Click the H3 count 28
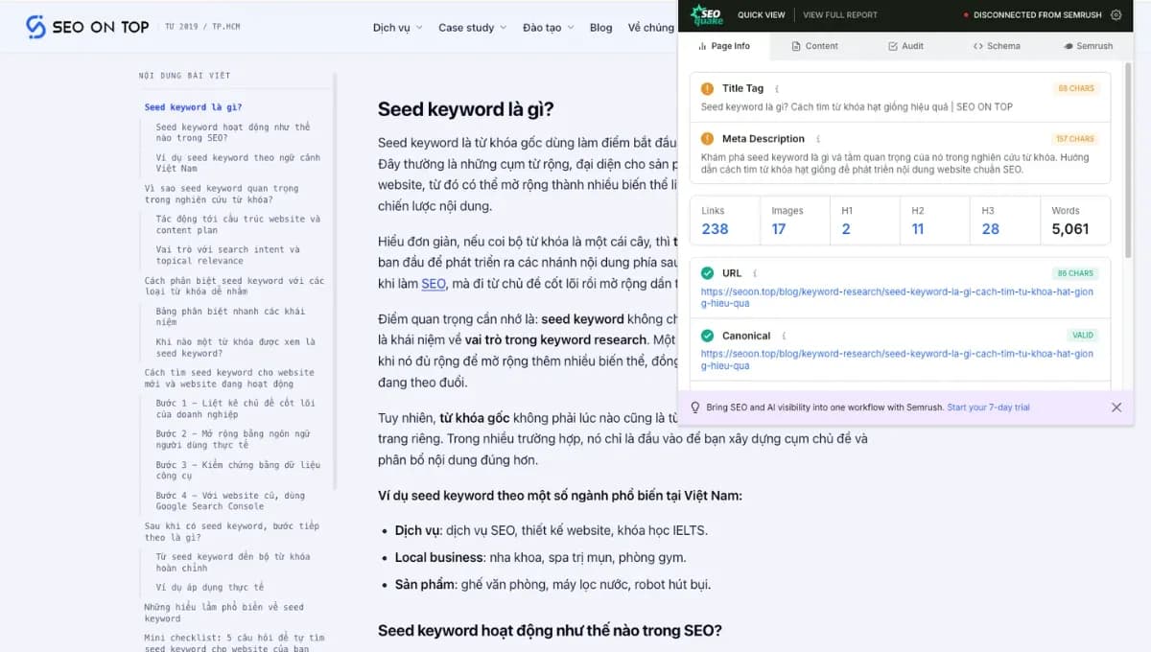Viewport: 1151px width, 652px height. [991, 229]
